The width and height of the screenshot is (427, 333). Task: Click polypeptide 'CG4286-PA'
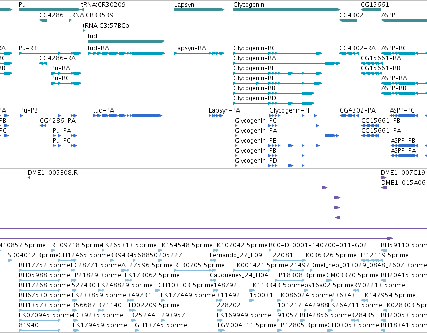click(x=58, y=121)
